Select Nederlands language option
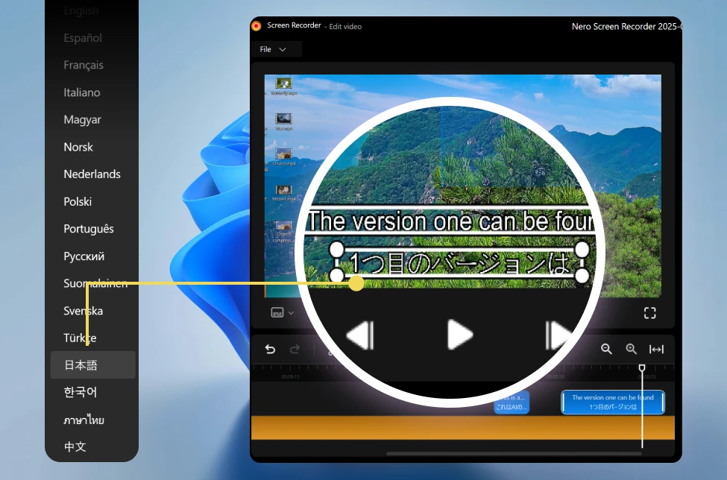This screenshot has width=727, height=480. (x=92, y=174)
